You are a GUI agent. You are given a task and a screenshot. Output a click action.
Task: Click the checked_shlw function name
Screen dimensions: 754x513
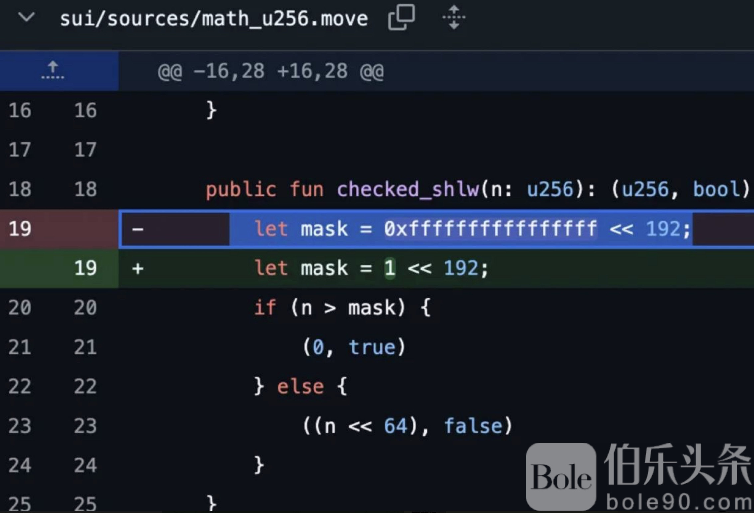coord(408,189)
